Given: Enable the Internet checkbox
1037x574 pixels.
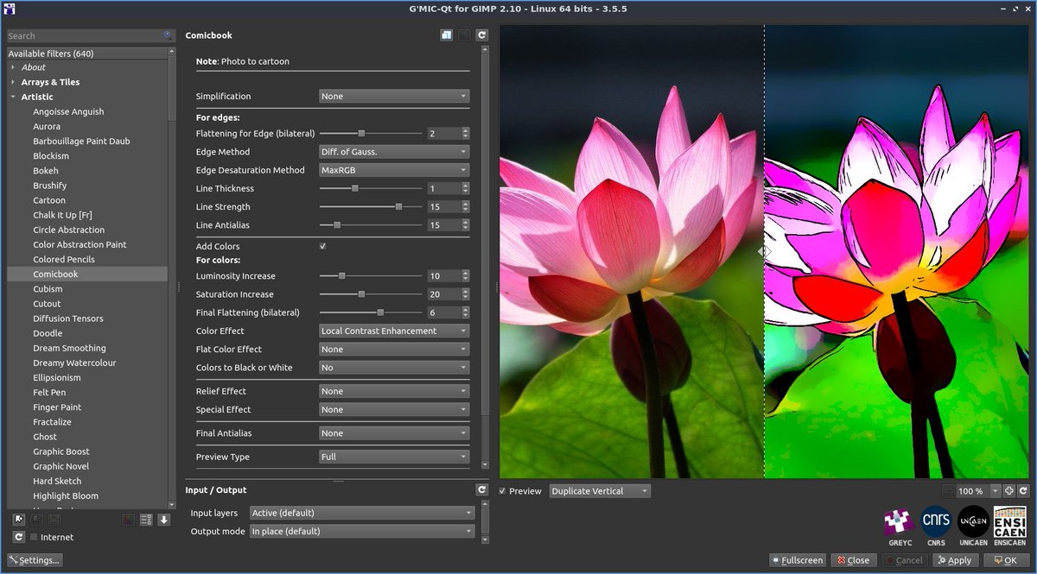Looking at the screenshot, I should (34, 537).
